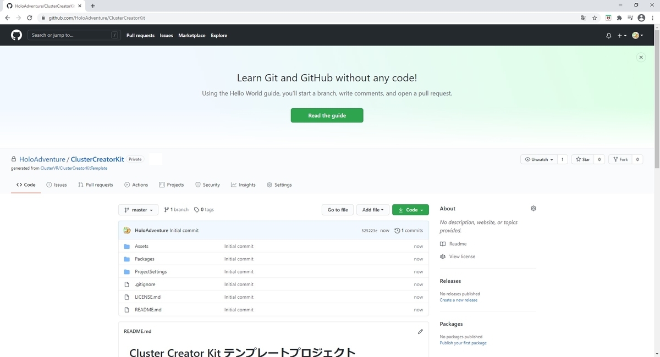Open the master branch dropdown
The image size is (660, 357).
(139, 210)
